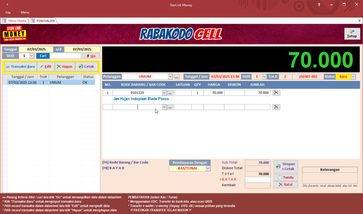
Task: Expand Status dropdown showing Baru
Action: (353, 76)
